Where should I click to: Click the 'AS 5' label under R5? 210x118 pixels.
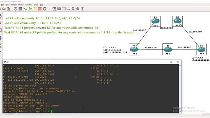pos(156,26)
